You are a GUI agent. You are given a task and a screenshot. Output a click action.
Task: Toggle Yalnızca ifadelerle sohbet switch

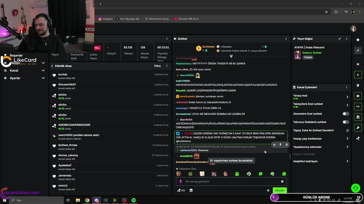346,122
